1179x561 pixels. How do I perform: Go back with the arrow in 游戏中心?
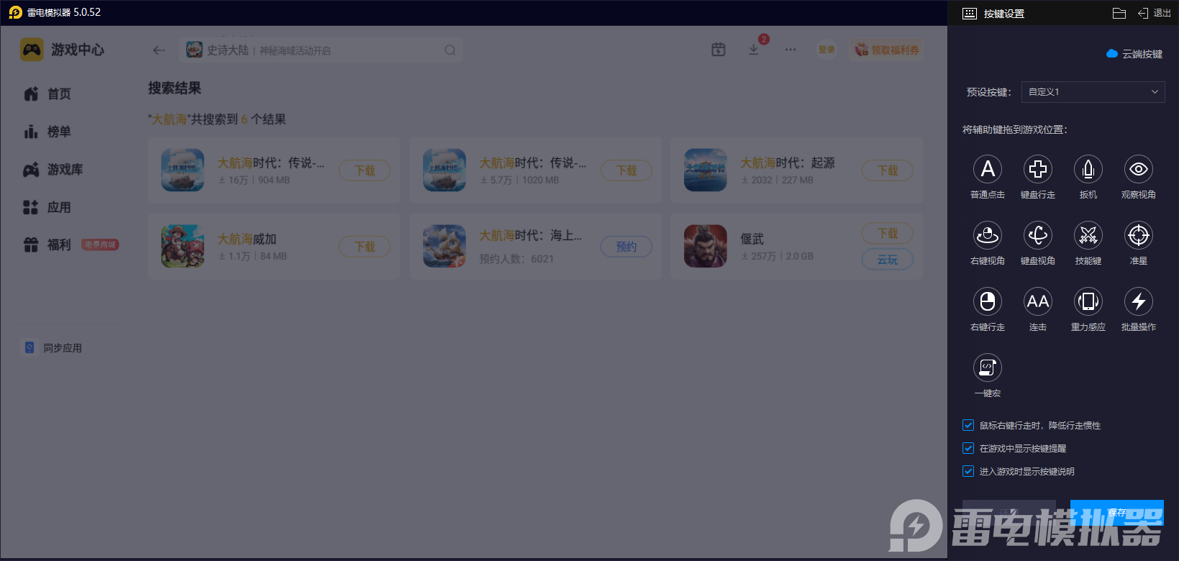159,50
